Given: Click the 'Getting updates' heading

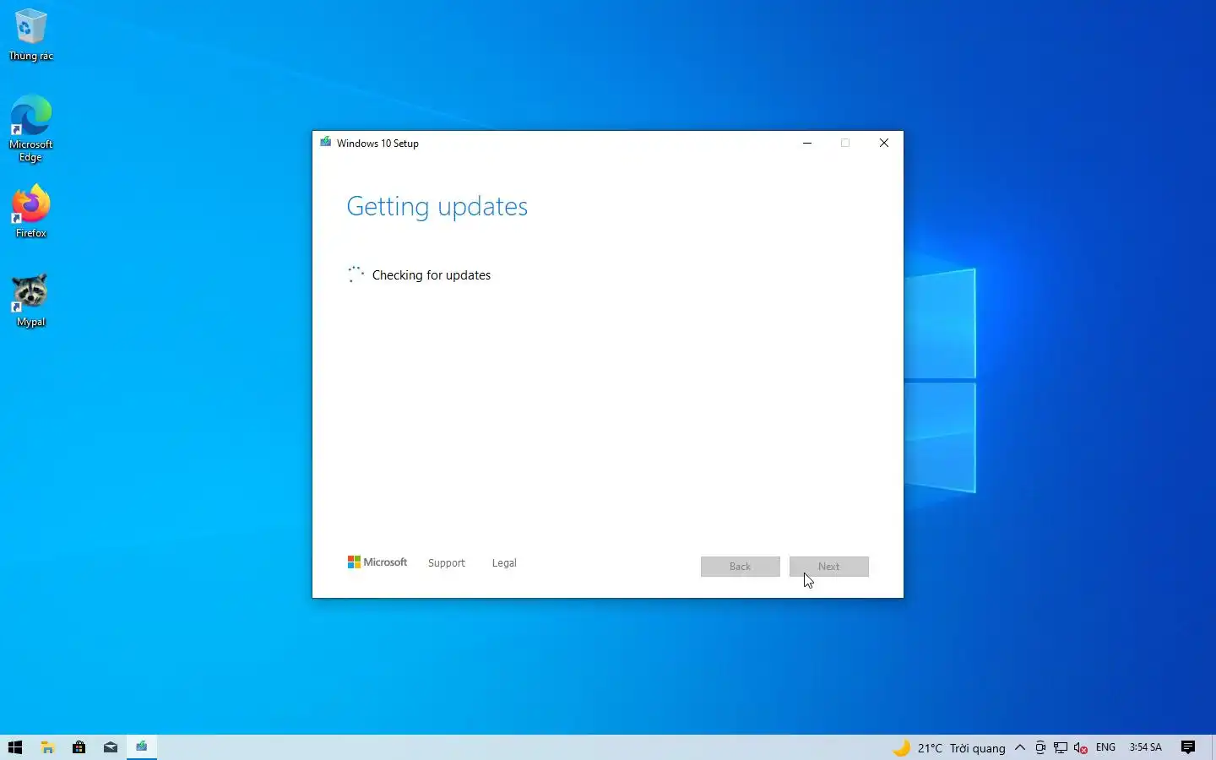Looking at the screenshot, I should (437, 207).
